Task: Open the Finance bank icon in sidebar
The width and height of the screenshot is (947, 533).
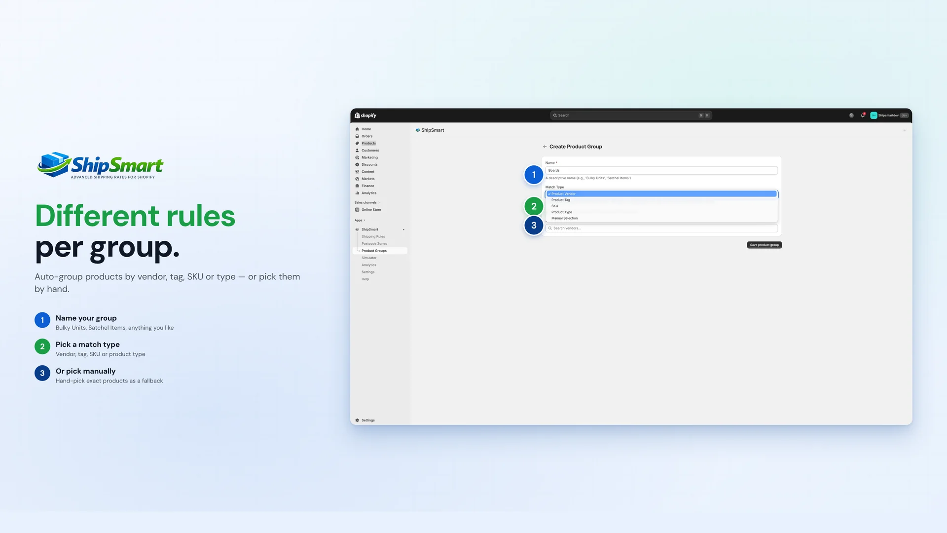Action: 357,186
